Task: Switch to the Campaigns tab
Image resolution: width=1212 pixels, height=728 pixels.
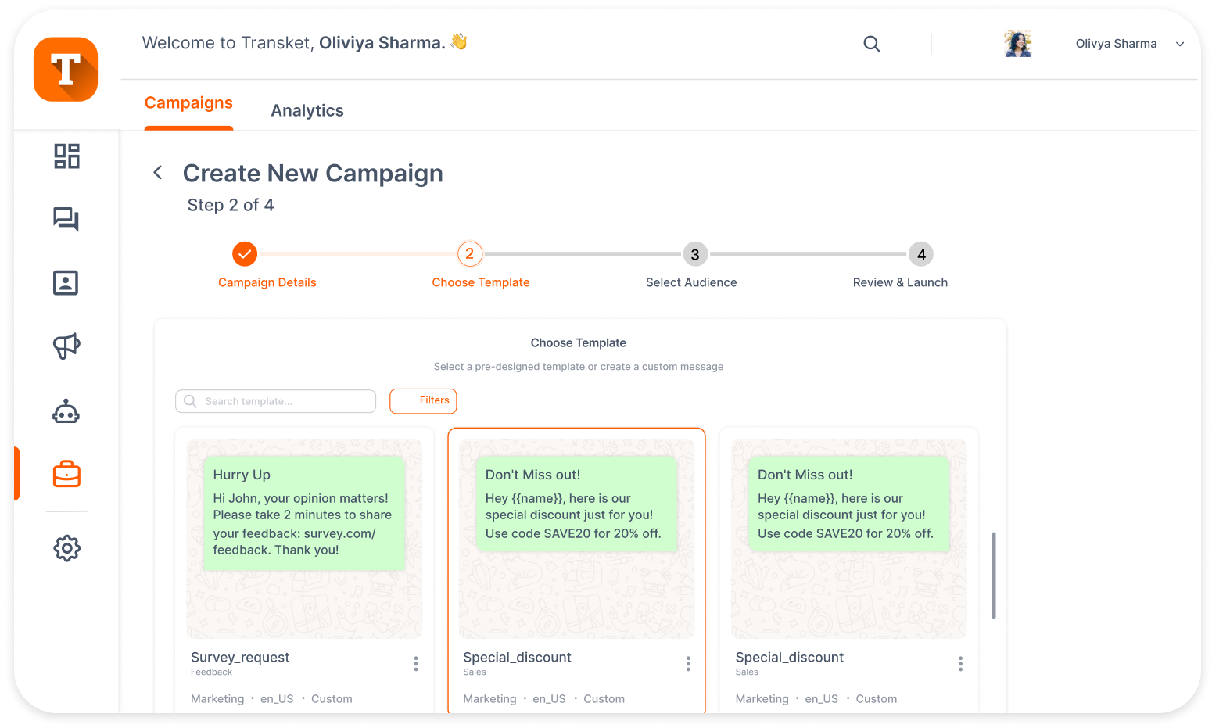Action: click(188, 102)
